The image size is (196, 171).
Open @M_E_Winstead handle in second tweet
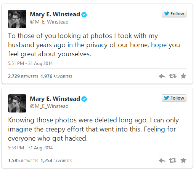[49, 106]
